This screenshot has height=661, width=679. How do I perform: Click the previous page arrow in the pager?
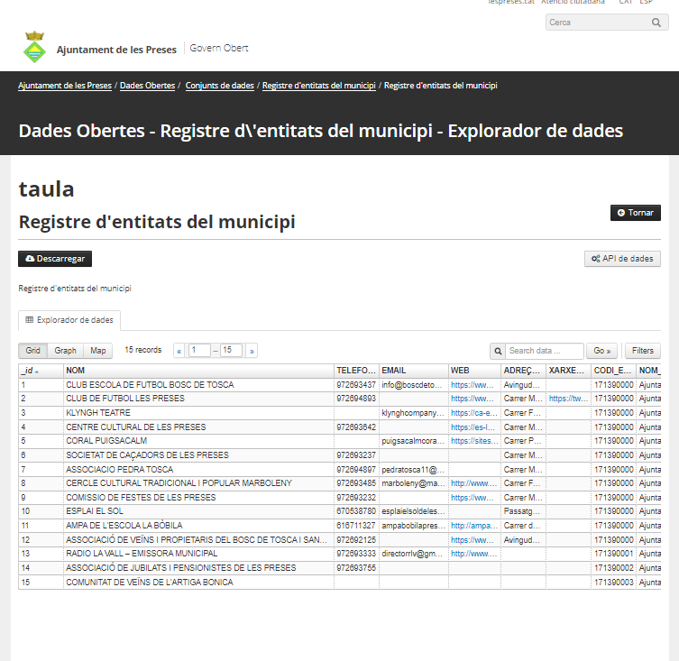point(179,350)
